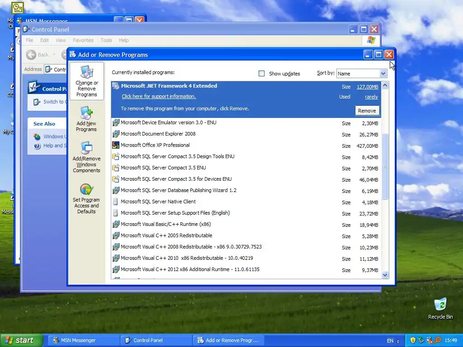This screenshot has height=347, width=463.
Task: Click Visual C++ 2010 x86 Redistributable icon
Action: click(x=116, y=258)
